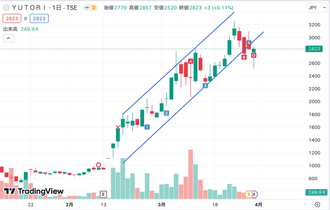
Task: Click the grey circled 5 symbol badge
Action: pos(6,8)
